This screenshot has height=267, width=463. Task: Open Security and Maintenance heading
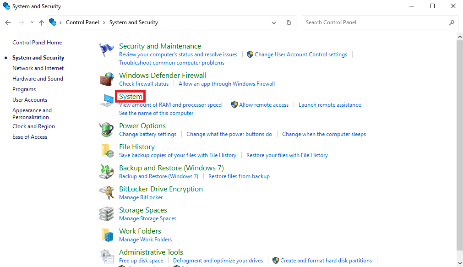point(160,46)
